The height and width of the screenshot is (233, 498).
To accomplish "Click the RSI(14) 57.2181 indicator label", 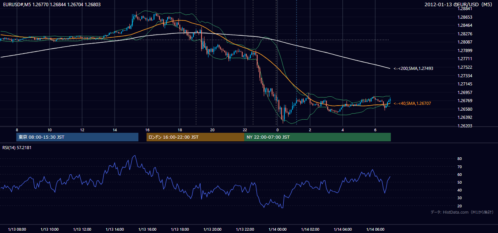I will coord(17,148).
